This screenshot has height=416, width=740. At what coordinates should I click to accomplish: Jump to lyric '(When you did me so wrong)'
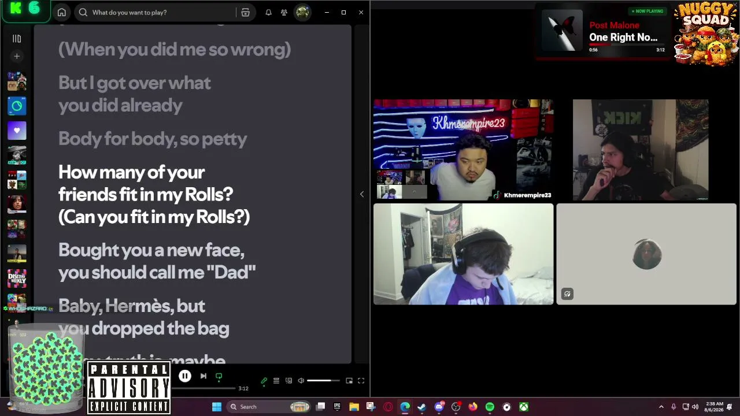pyautogui.click(x=175, y=49)
